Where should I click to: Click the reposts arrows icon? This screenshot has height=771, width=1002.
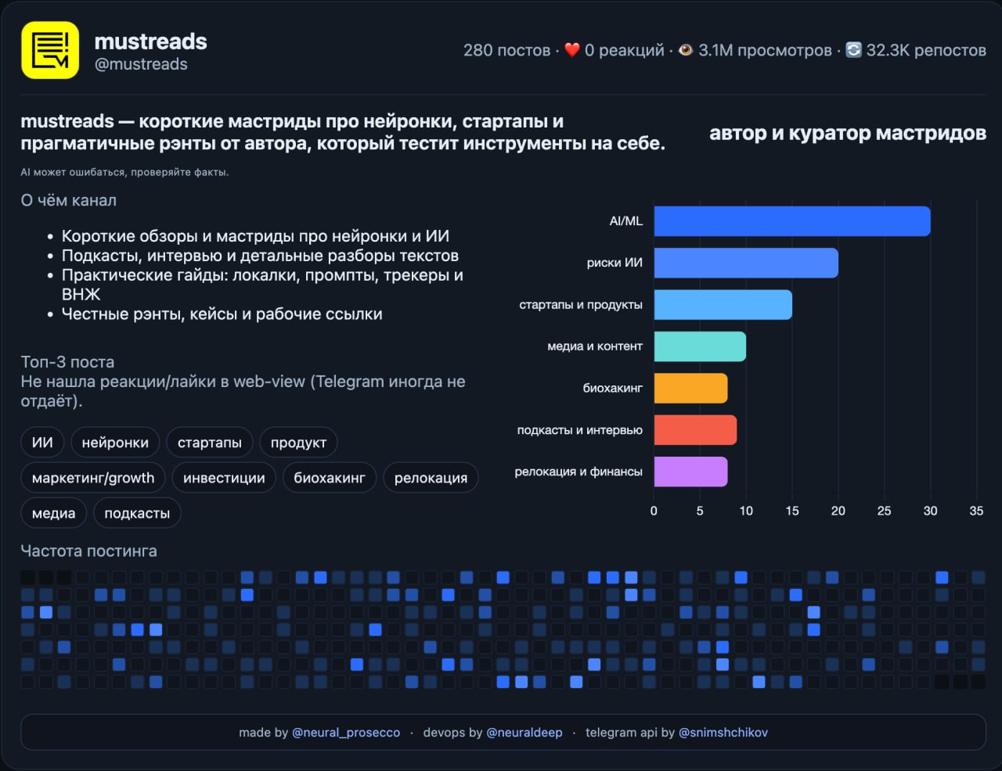coord(854,50)
